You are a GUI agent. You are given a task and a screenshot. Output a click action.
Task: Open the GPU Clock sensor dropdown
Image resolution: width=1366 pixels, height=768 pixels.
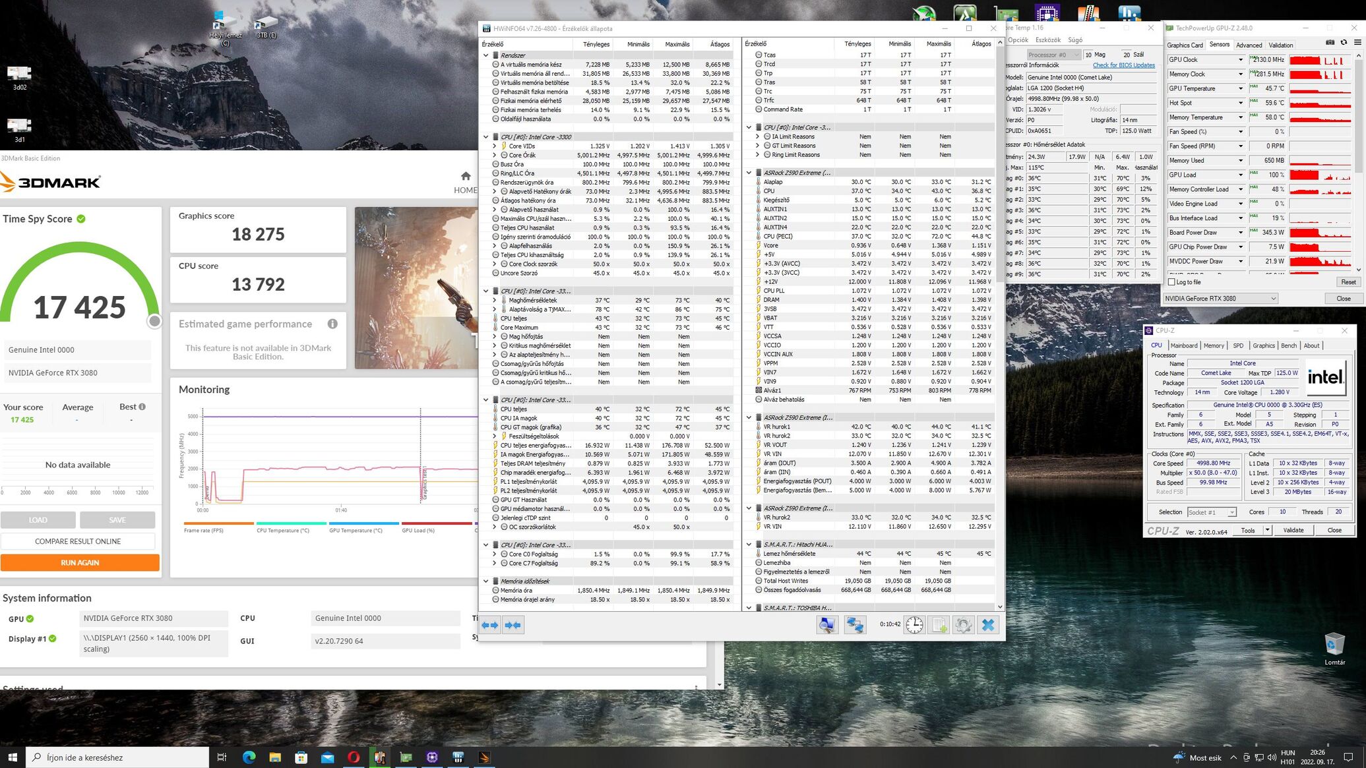[1240, 60]
